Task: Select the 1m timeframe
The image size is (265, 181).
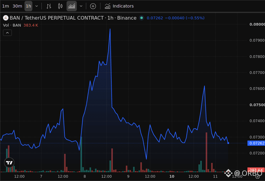Action: [x=5, y=6]
